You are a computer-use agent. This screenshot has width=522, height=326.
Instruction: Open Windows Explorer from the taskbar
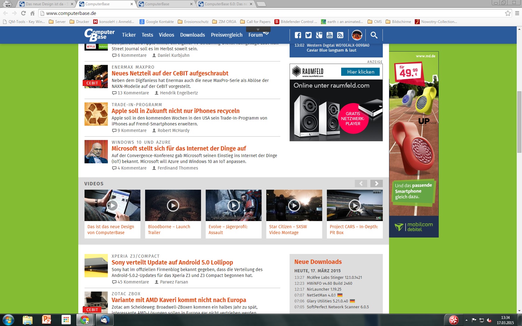27,320
